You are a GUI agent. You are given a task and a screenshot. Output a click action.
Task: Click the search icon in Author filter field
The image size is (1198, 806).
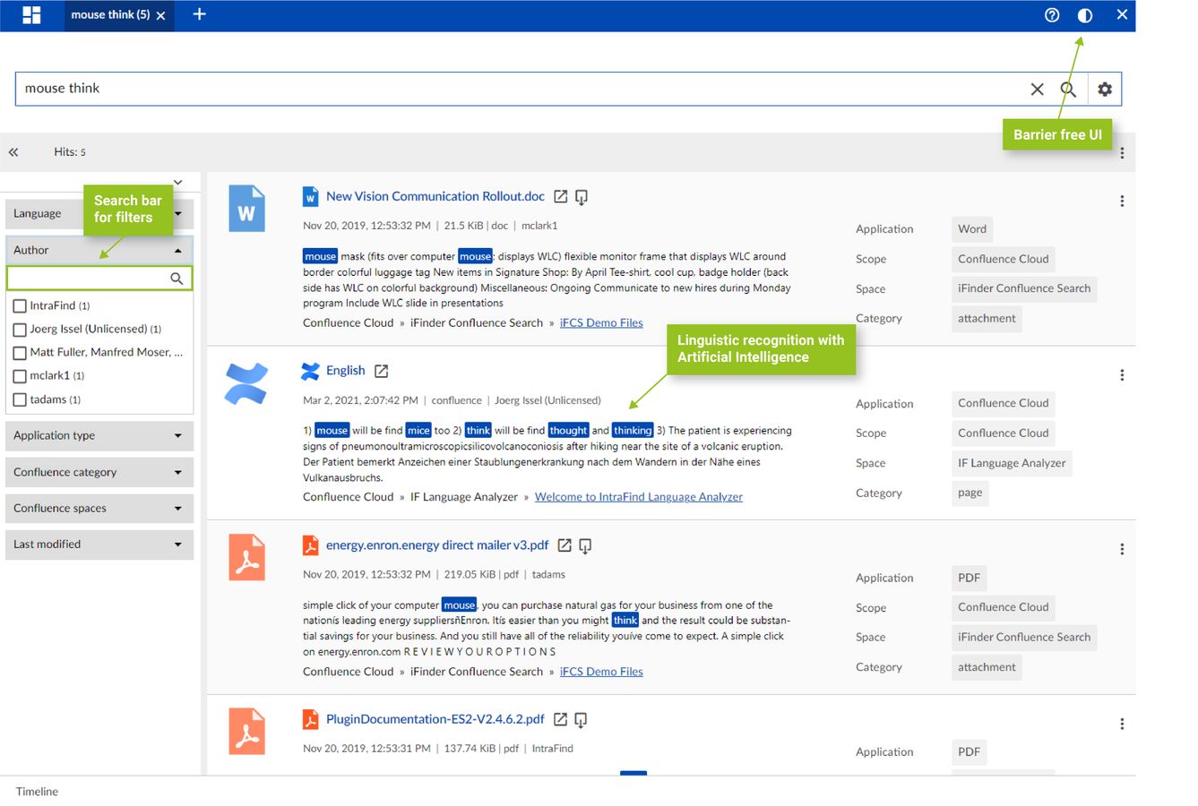click(x=177, y=279)
